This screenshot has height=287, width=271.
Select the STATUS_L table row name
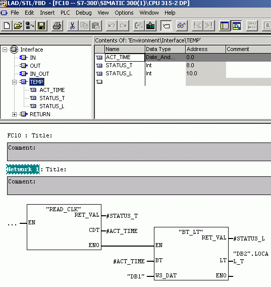[x=119, y=73]
